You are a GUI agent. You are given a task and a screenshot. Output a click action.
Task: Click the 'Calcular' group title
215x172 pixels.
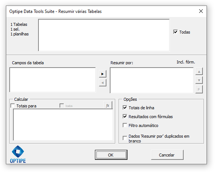point(21,99)
